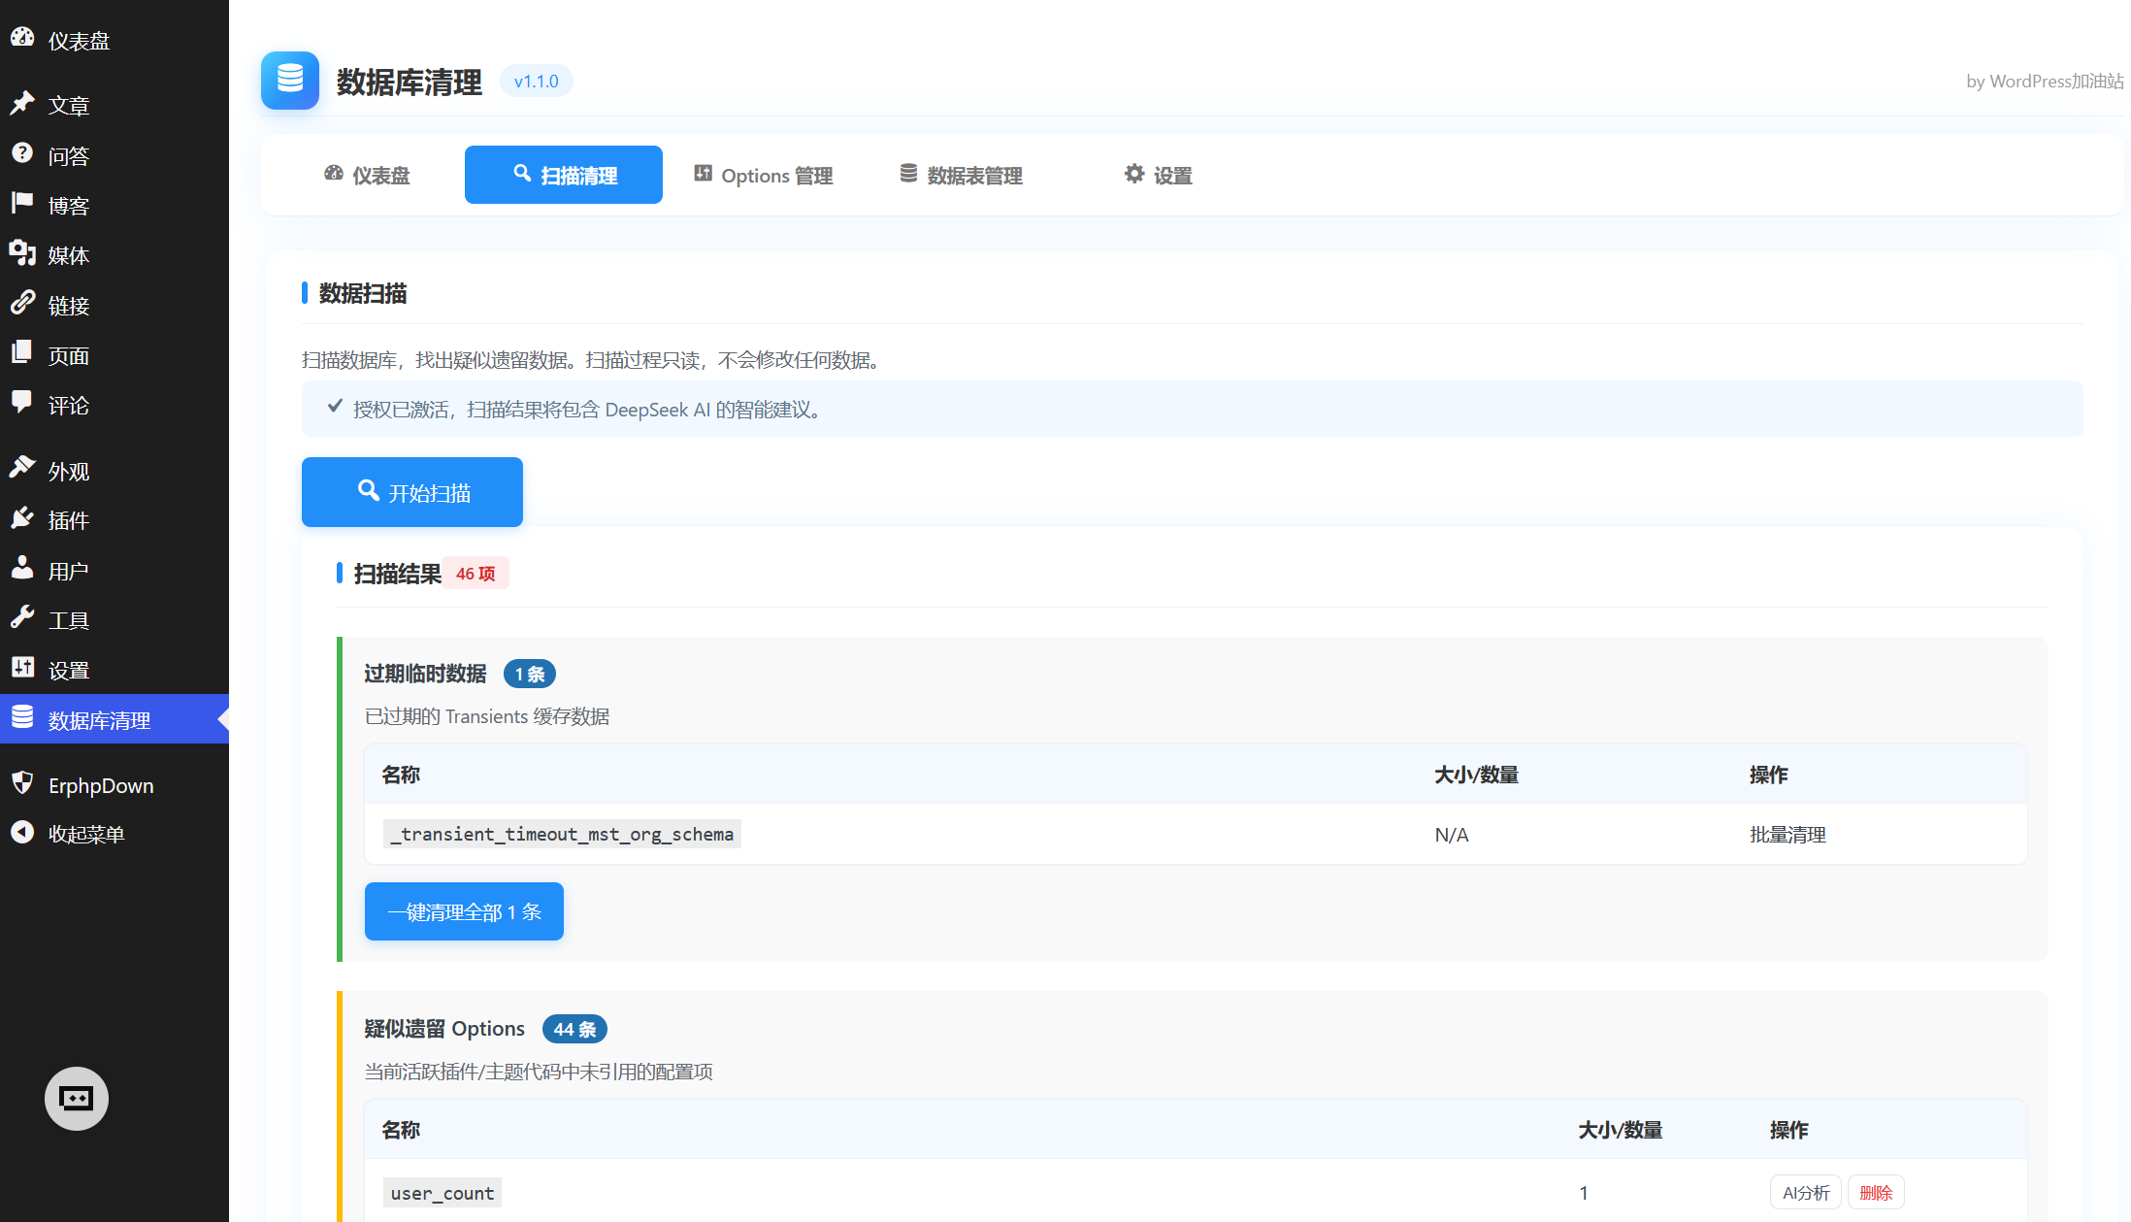Click red 删除 button for user_count

click(x=1876, y=1193)
